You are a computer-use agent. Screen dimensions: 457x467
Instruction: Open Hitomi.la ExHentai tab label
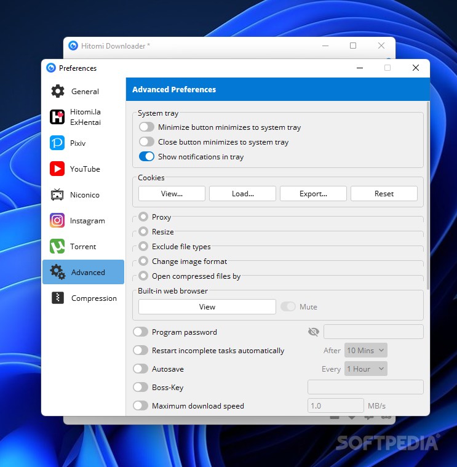coord(85,117)
